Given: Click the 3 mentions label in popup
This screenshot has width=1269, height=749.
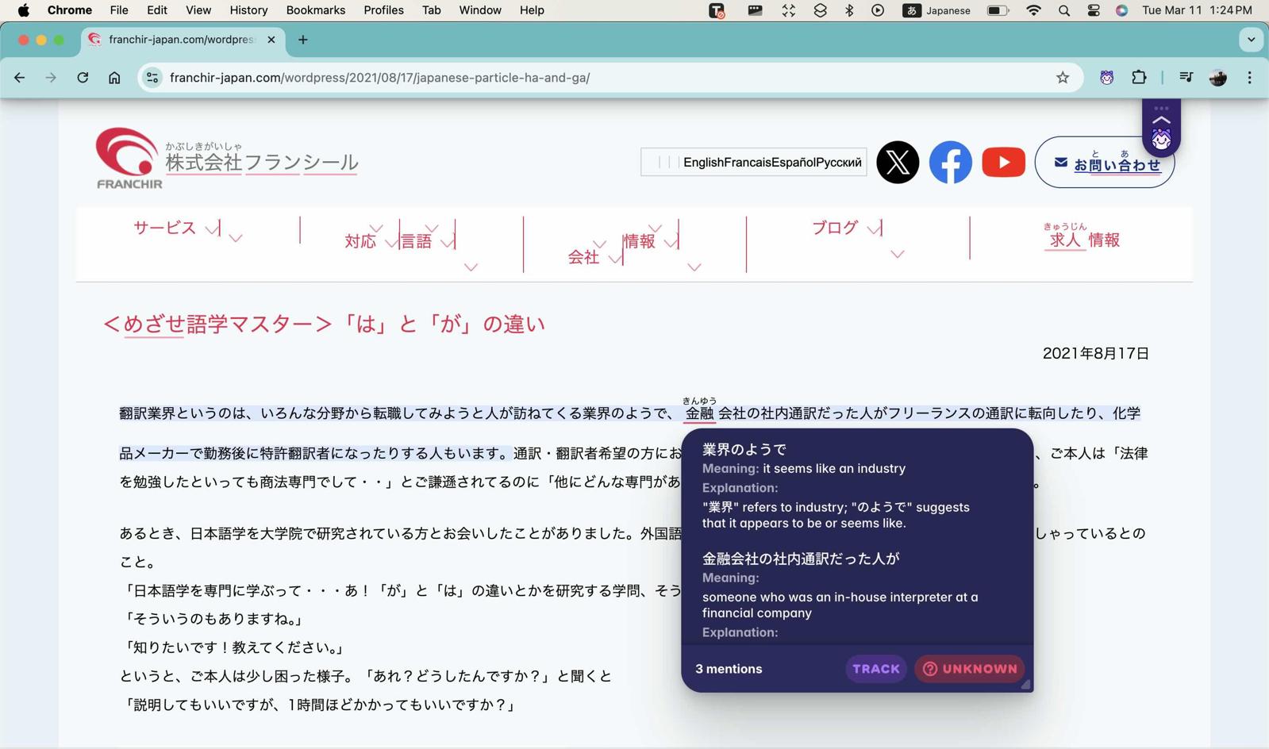Looking at the screenshot, I should pyautogui.click(x=729, y=669).
